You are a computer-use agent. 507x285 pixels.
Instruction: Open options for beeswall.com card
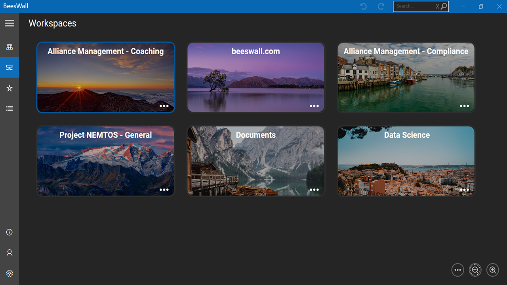(x=314, y=106)
